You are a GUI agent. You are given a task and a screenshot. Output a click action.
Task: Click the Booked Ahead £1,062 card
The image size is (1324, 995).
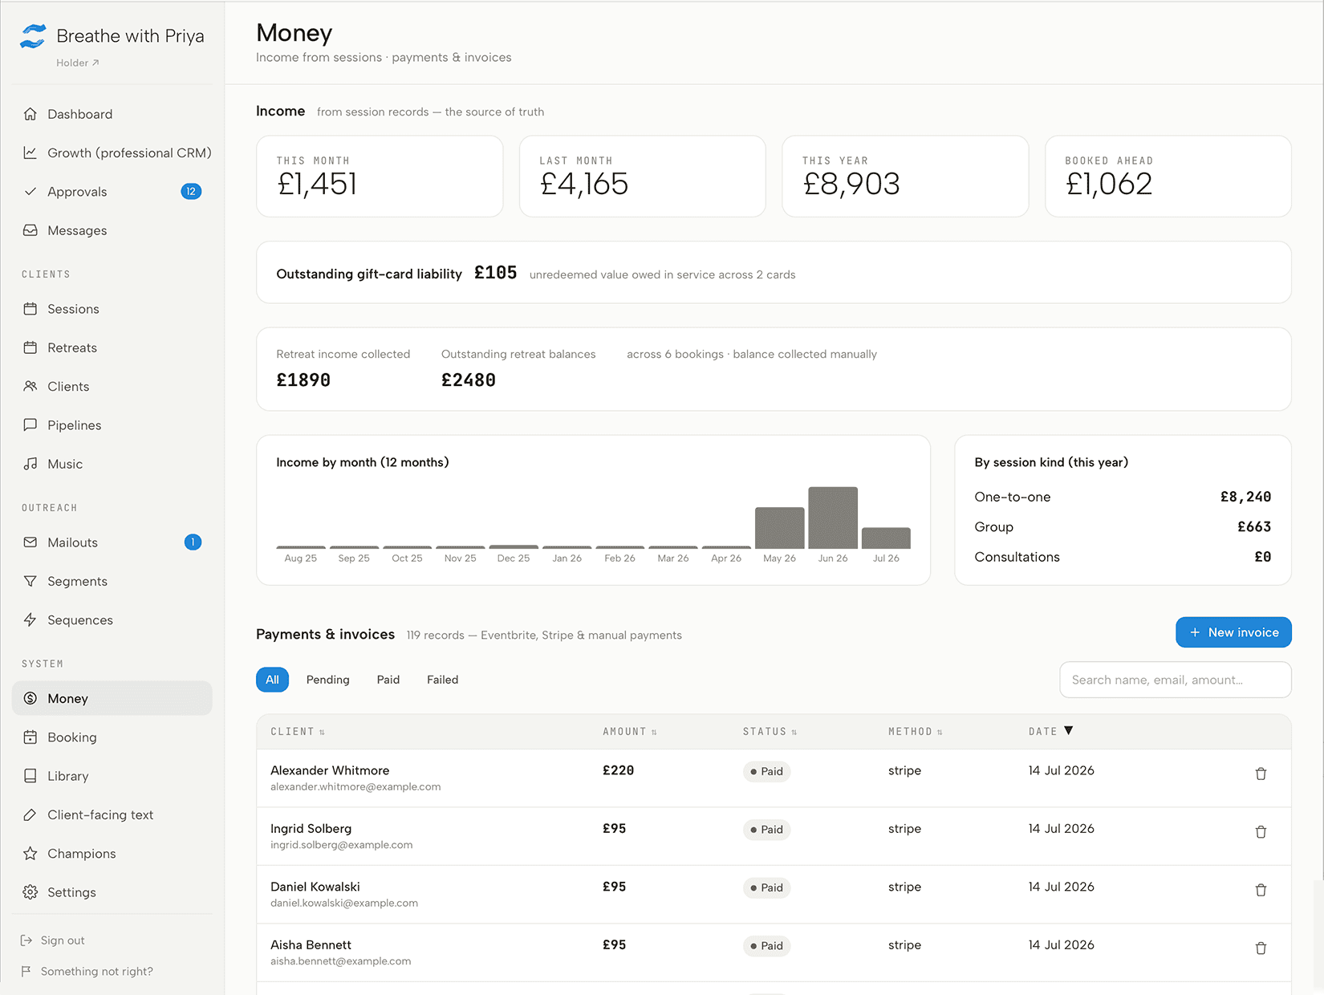click(1168, 176)
